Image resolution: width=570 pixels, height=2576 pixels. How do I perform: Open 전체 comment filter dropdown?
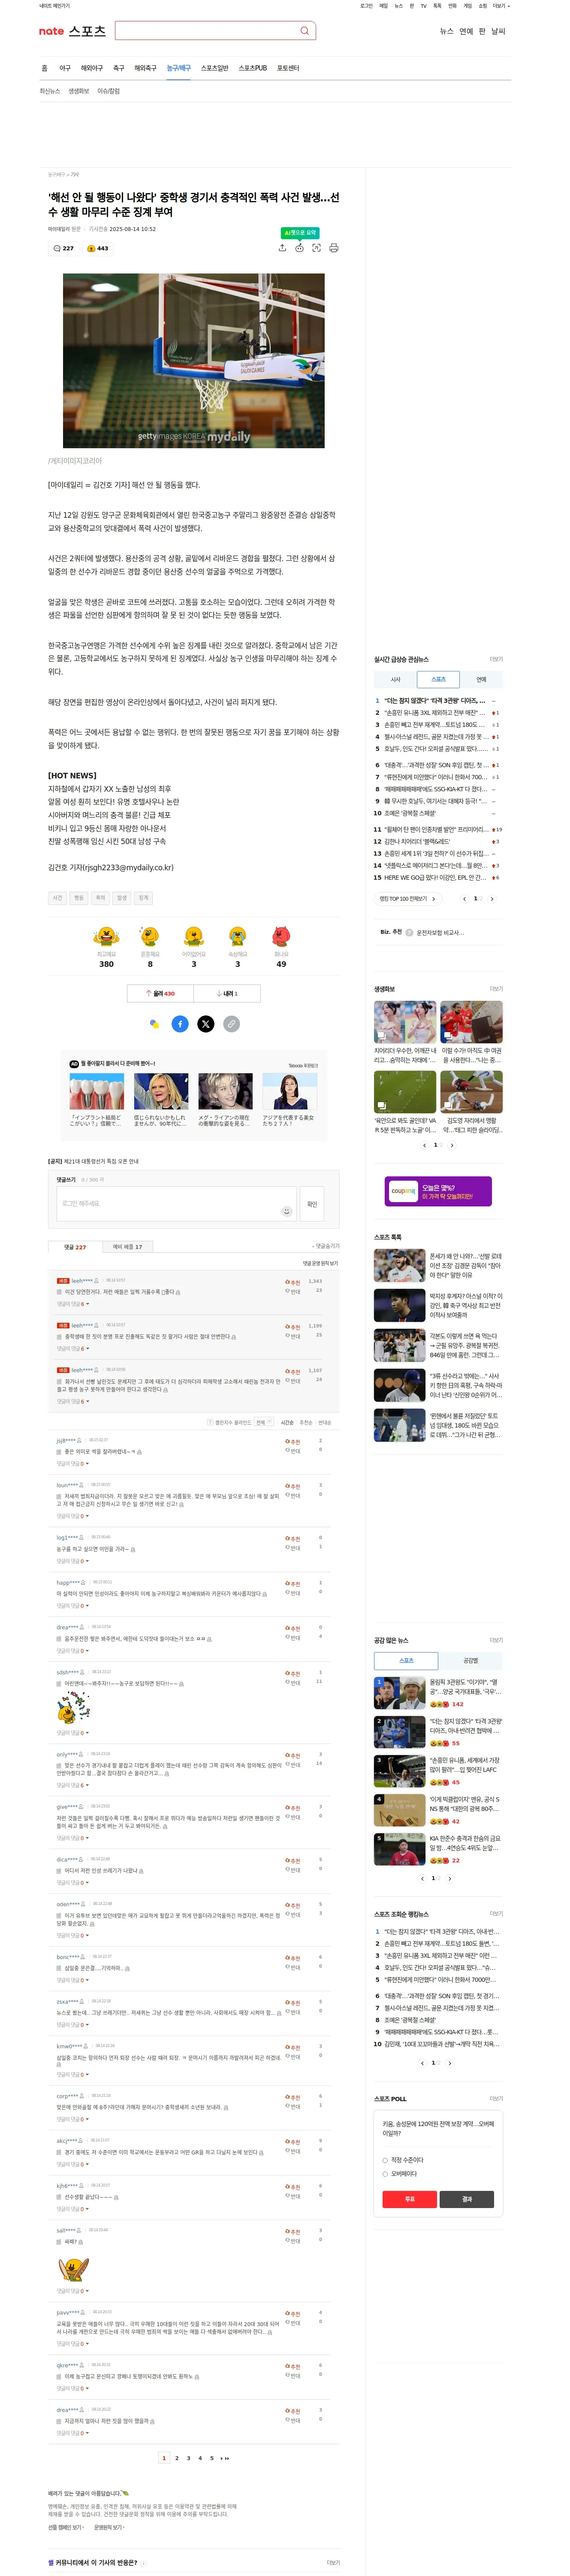(262, 1422)
